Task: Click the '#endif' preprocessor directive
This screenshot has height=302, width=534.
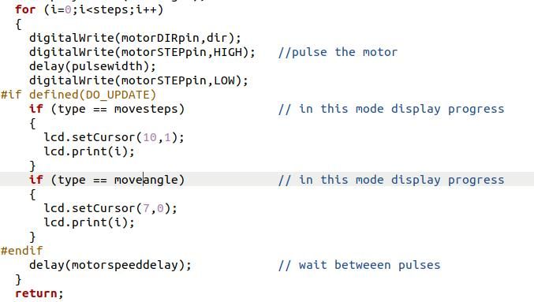Action: tap(22, 251)
